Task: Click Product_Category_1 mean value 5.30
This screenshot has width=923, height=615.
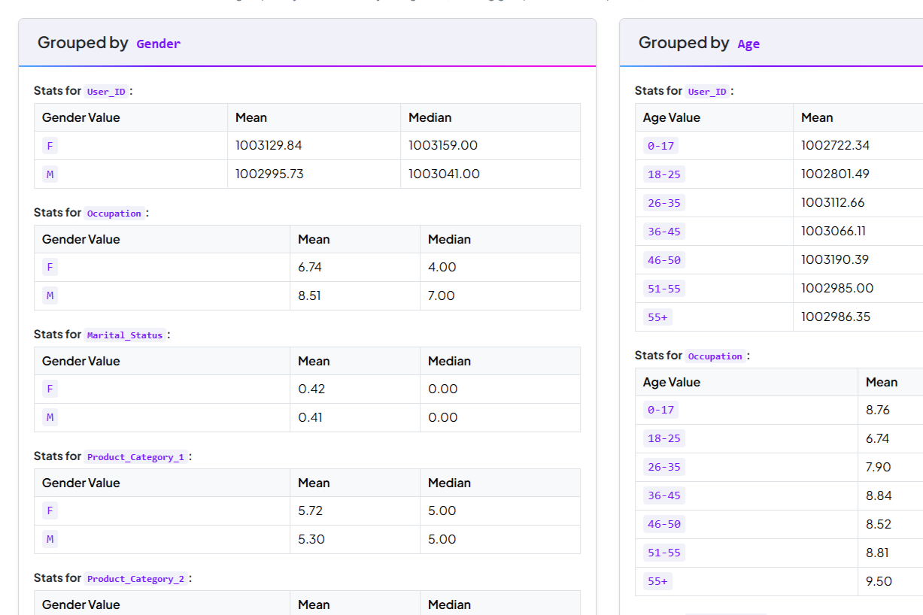Action: (311, 539)
